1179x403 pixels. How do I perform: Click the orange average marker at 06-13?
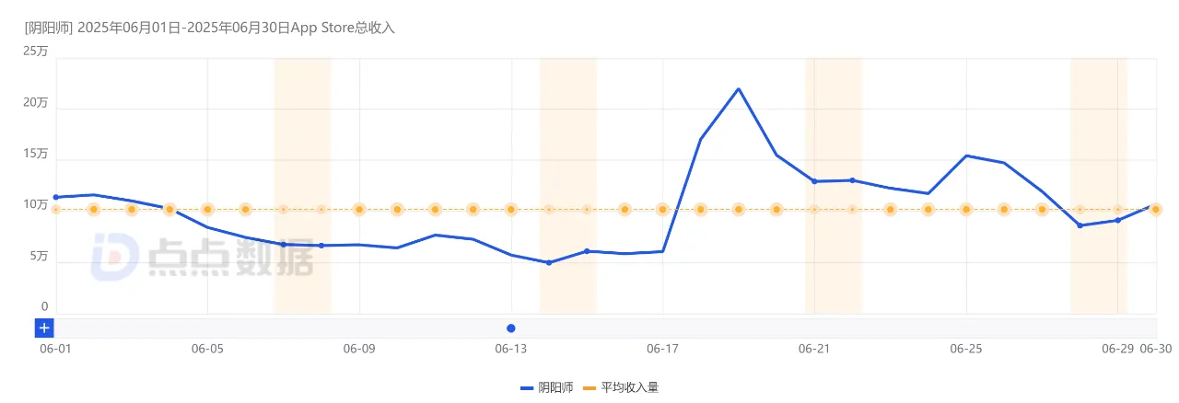[x=511, y=210]
